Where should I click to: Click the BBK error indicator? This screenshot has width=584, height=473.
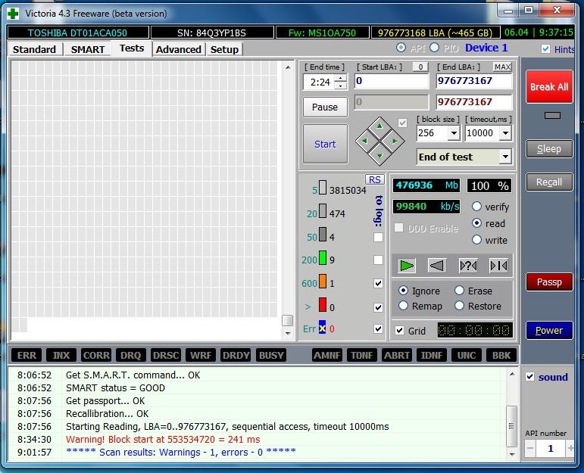point(501,355)
